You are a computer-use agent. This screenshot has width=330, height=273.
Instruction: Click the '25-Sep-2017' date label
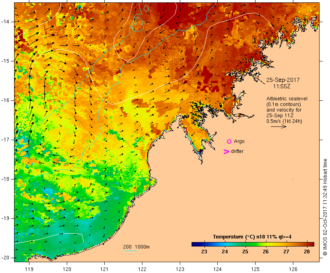click(283, 80)
